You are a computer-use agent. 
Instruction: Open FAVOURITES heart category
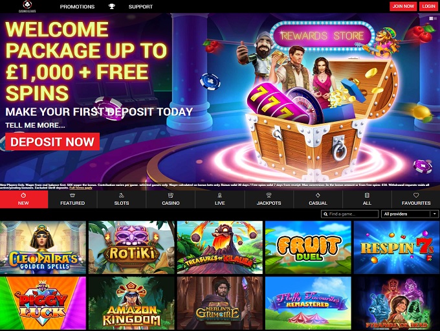pos(416,200)
